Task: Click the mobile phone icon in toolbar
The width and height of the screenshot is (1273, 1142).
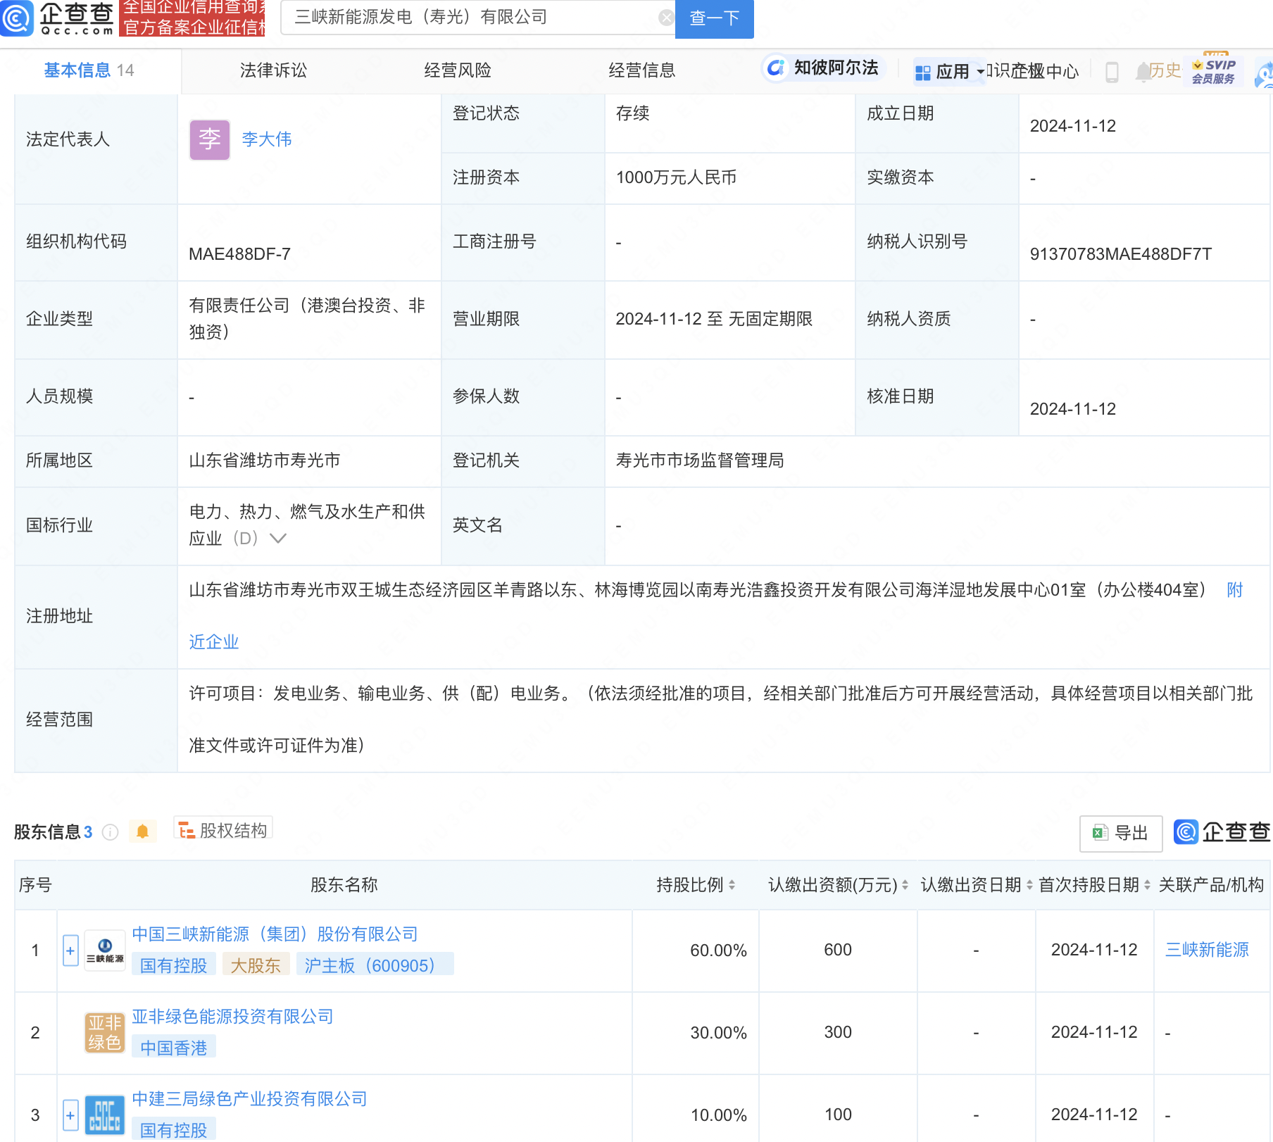Action: (1112, 72)
